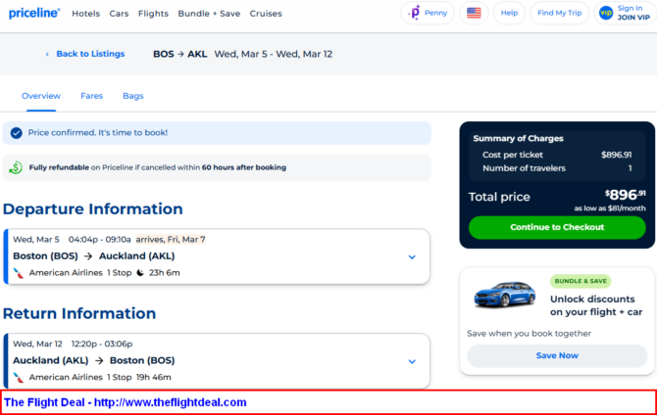This screenshot has width=657, height=415.
Task: Open the Bundle + Save menu item
Action: coord(209,14)
